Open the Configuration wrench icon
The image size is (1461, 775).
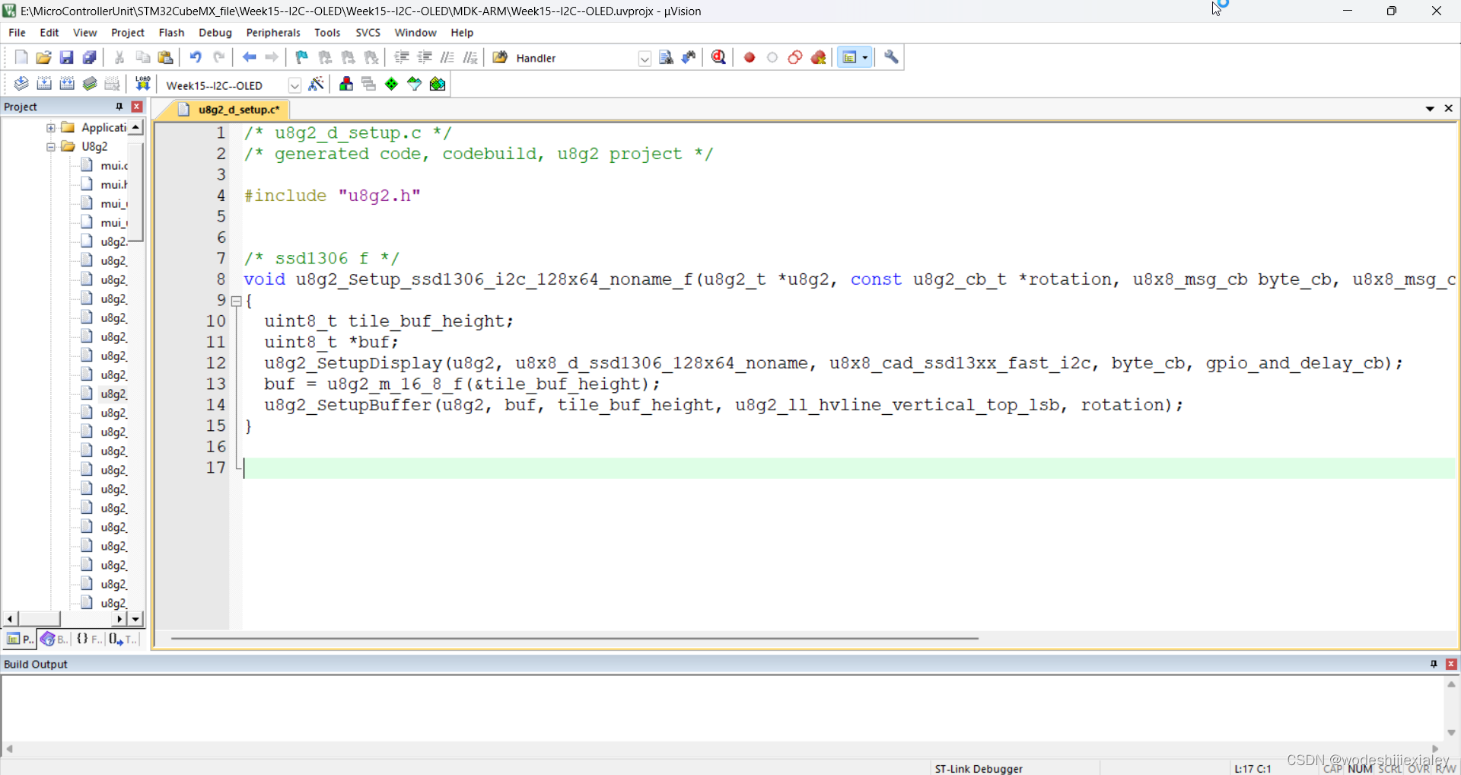(891, 58)
